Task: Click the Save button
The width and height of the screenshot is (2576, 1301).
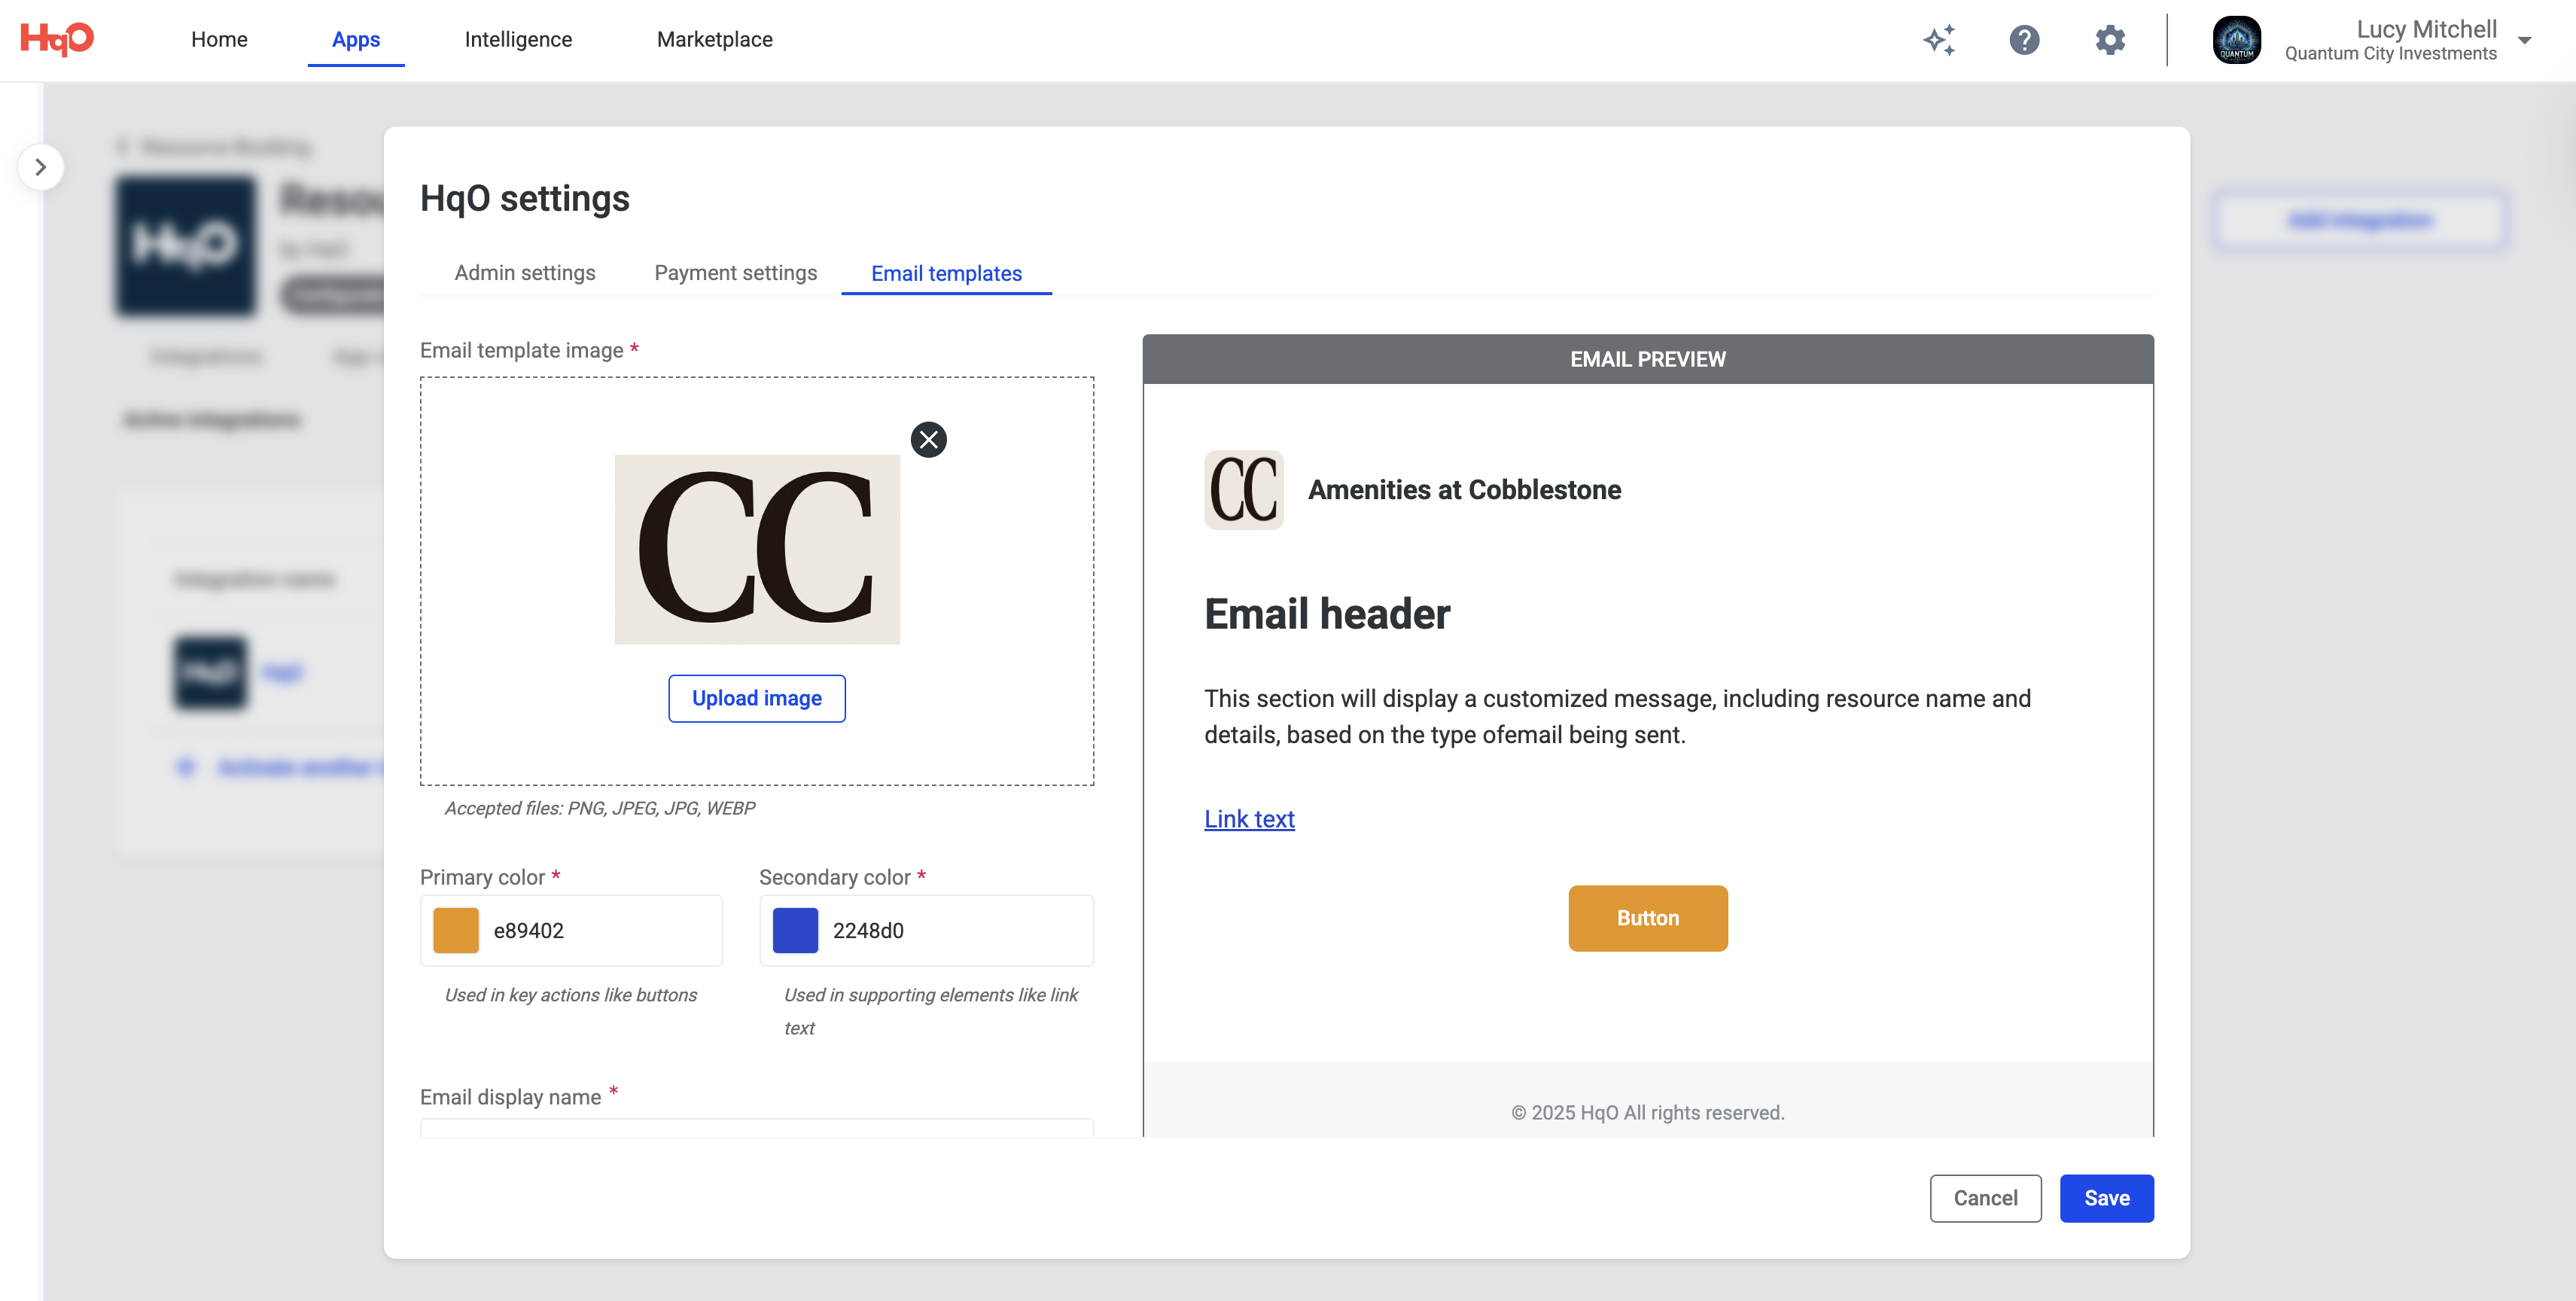Action: [2106, 1198]
